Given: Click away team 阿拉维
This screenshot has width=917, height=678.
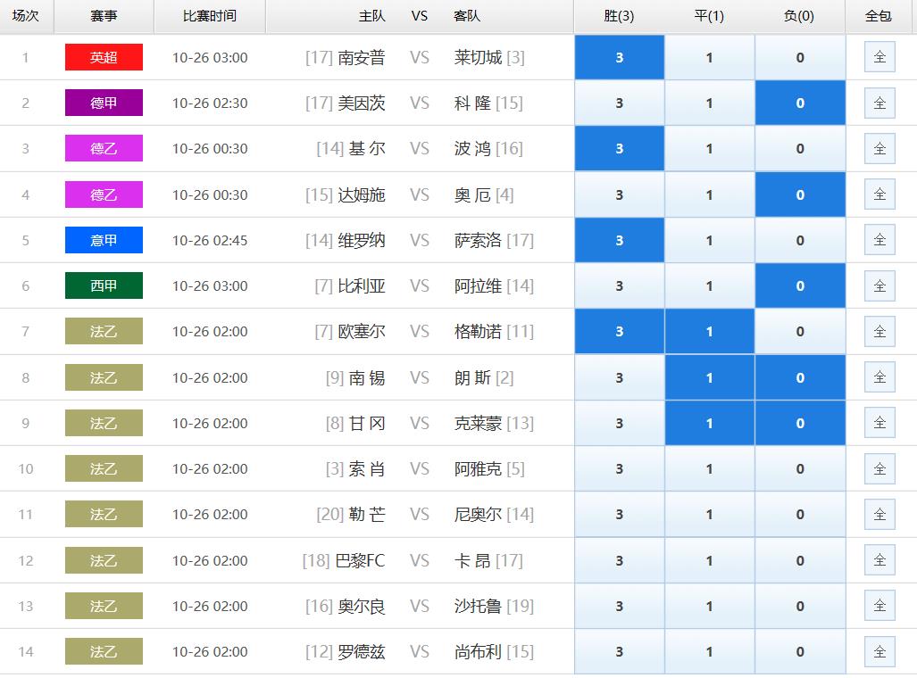Looking at the screenshot, I should [478, 285].
